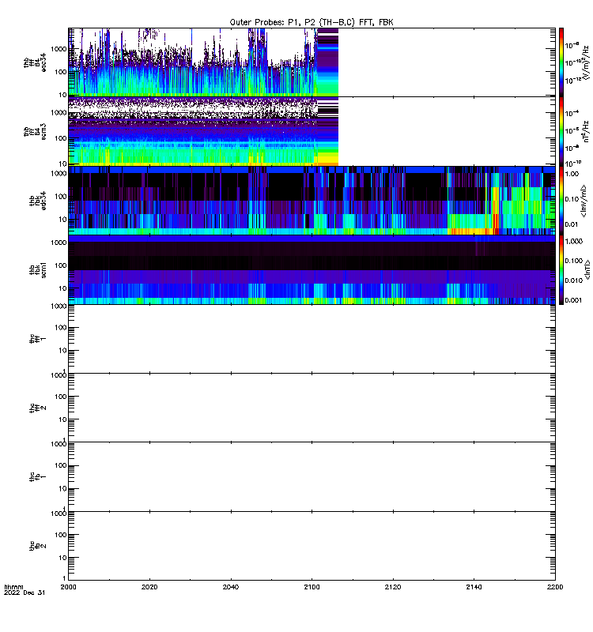
Task: Click the '100' y-tick of the thc fb 2 panel
Action: pos(61,535)
